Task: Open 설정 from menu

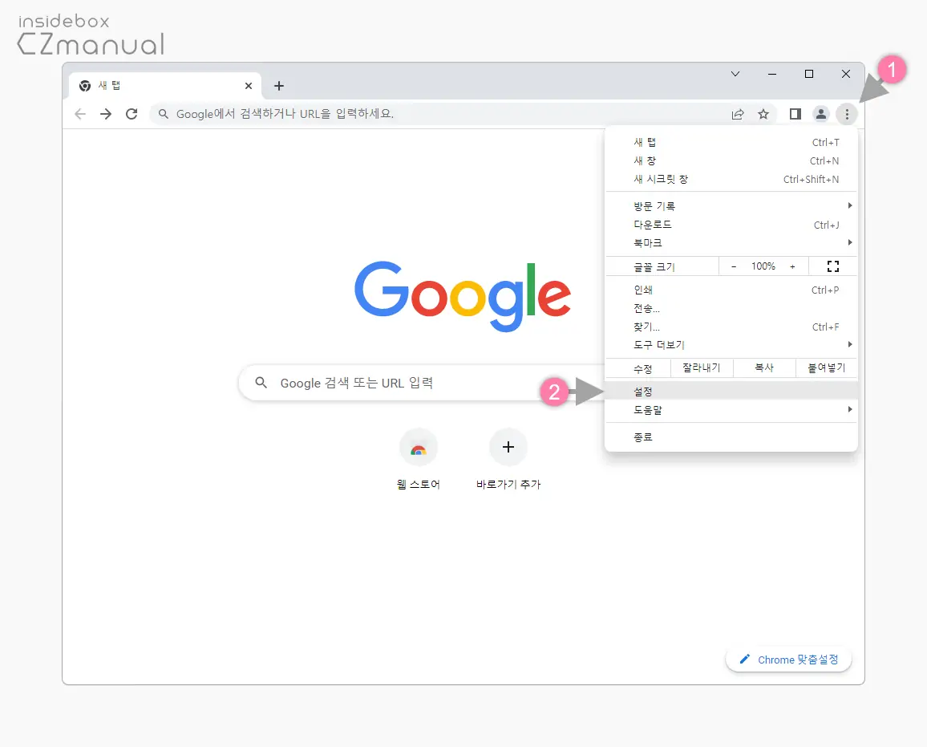Action: 731,391
